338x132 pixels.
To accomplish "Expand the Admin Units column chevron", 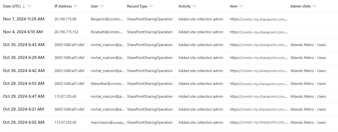I will click(315, 6).
